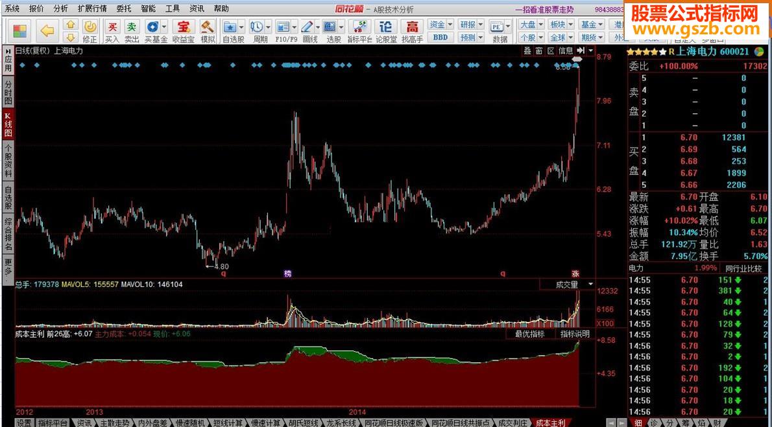772x427 pixels.
Task: Open 自选股 in the left sidebar
Action: coord(7,198)
